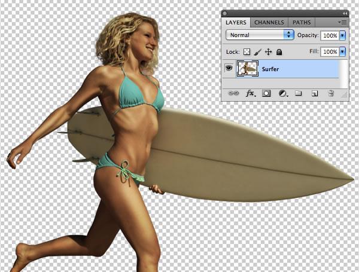359x272 pixels.
Task: Lock image pixels with brush icon
Action: 257,52
